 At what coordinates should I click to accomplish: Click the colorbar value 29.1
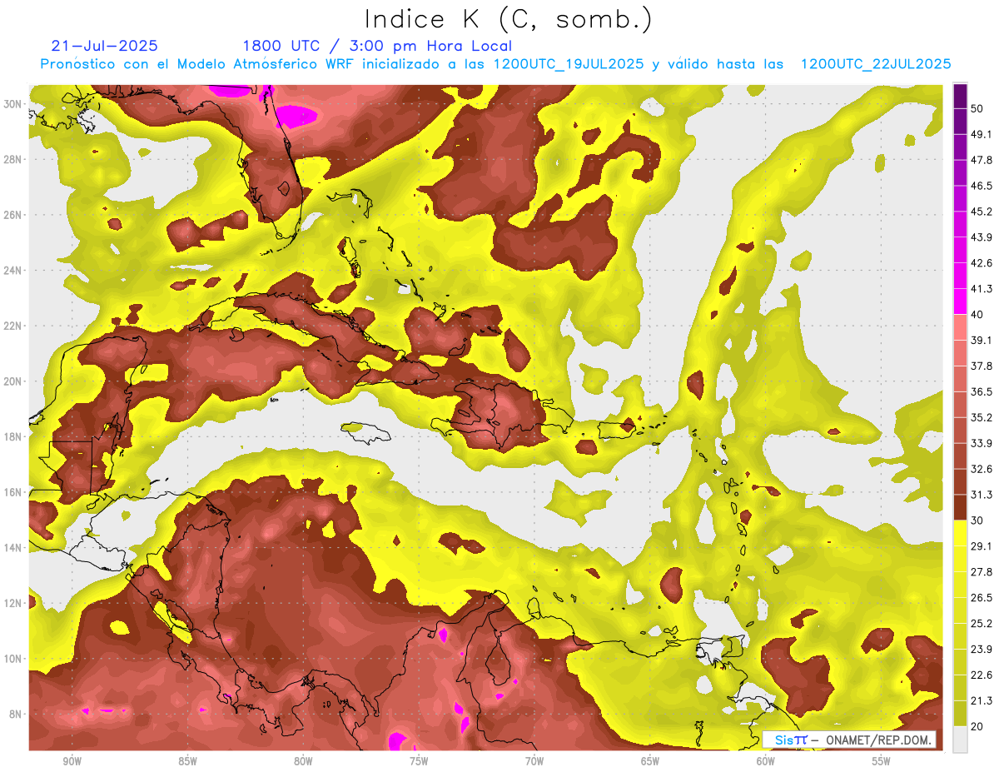(982, 545)
